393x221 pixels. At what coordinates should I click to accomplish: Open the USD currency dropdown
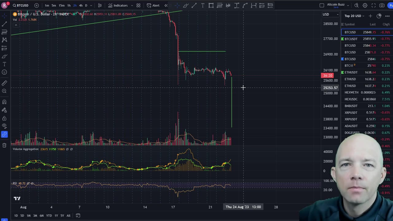[330, 14]
